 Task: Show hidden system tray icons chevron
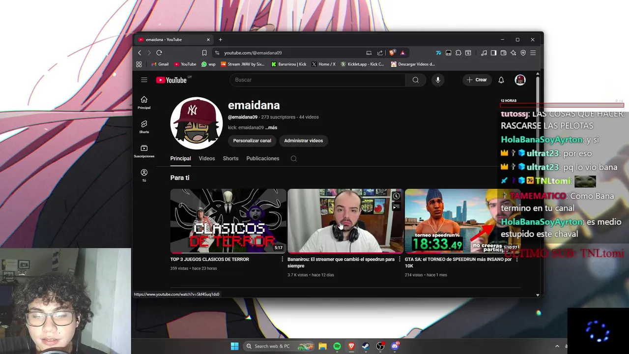click(x=557, y=346)
